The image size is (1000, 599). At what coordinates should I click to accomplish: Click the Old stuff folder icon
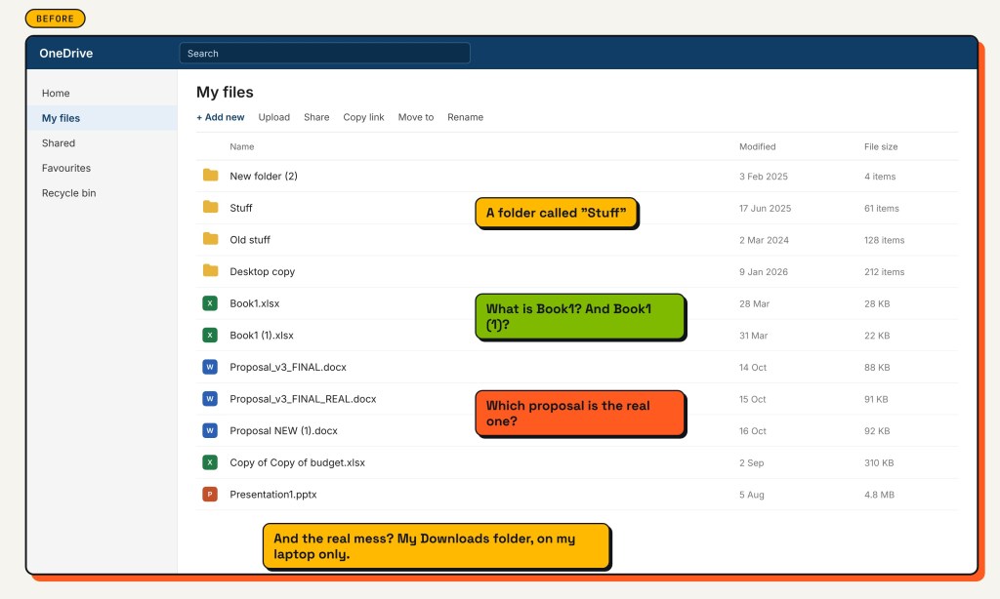(x=211, y=239)
